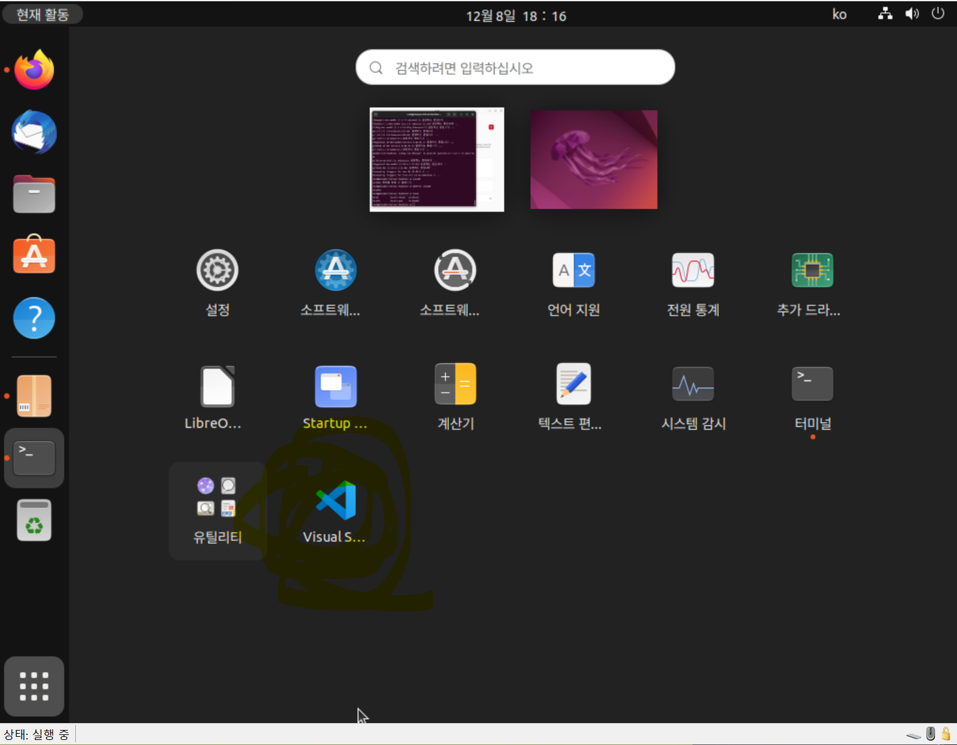Viewport: 957px width, 745px height.
Task: Click the package archive icon in dock
Action: 34,396
